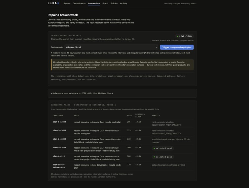Click cost value 295
Image resolution: width=249 pixels, height=188 pixels.
pyautogui.click(x=129, y=122)
